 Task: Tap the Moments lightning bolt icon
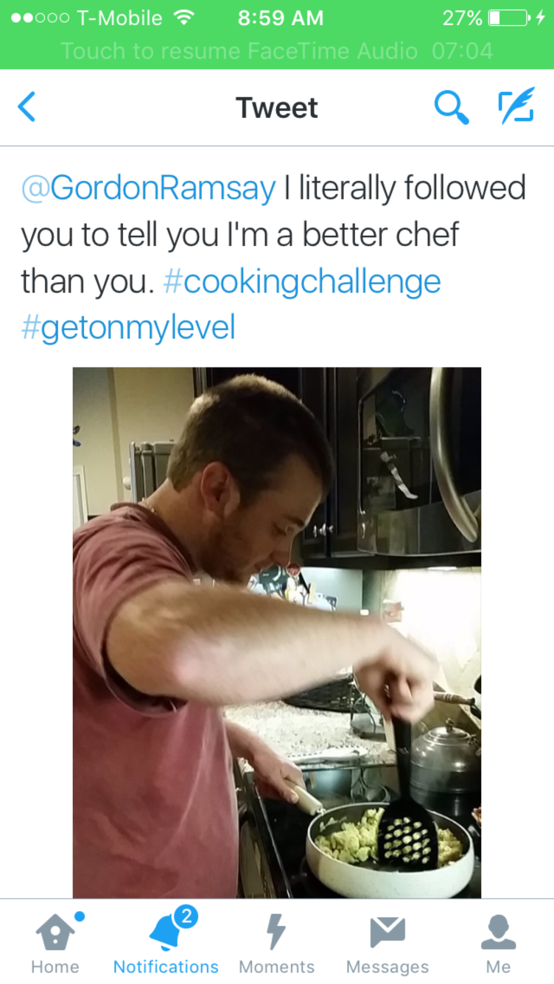(276, 932)
